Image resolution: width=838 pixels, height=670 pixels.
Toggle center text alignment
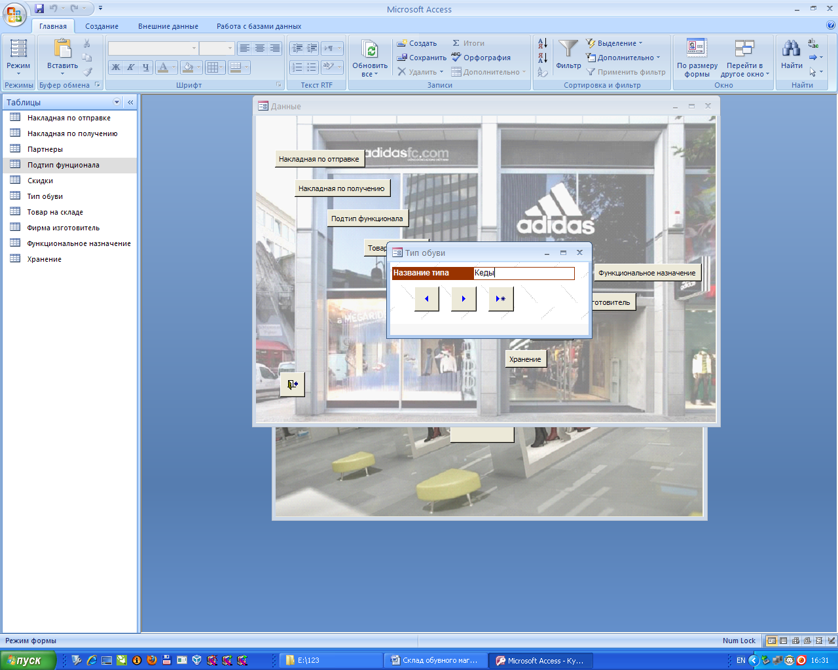(x=260, y=48)
